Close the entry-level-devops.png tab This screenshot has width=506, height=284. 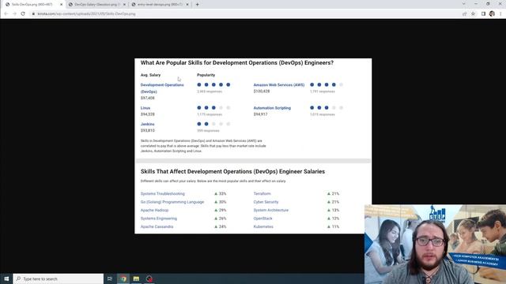[187, 5]
